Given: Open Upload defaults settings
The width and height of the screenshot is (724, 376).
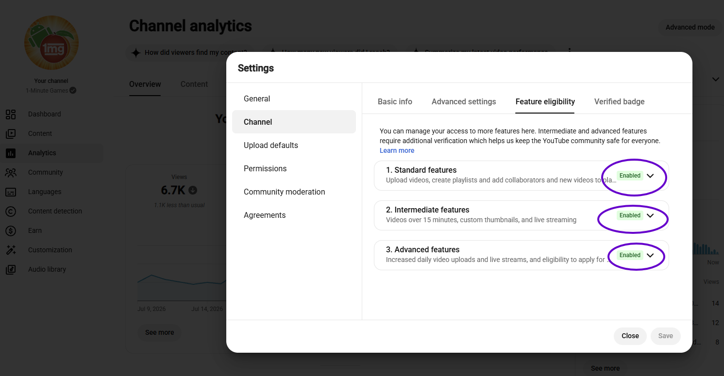Looking at the screenshot, I should point(294,145).
